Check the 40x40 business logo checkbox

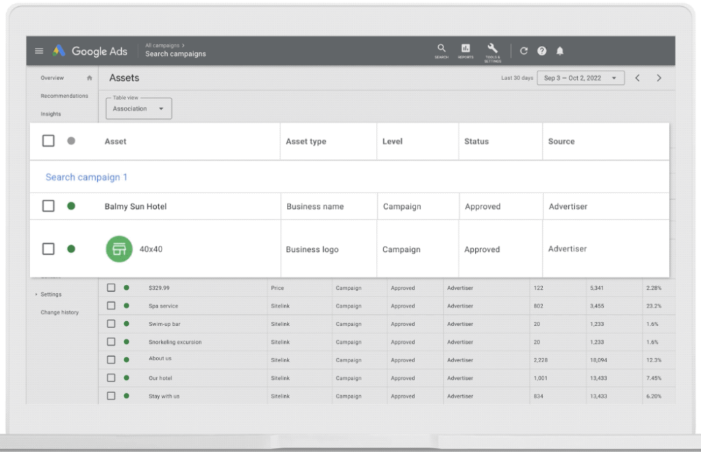pyautogui.click(x=49, y=249)
